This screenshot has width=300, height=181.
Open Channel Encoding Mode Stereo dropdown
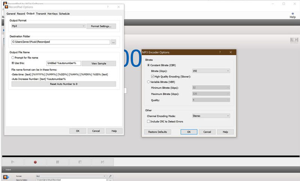click(211, 116)
